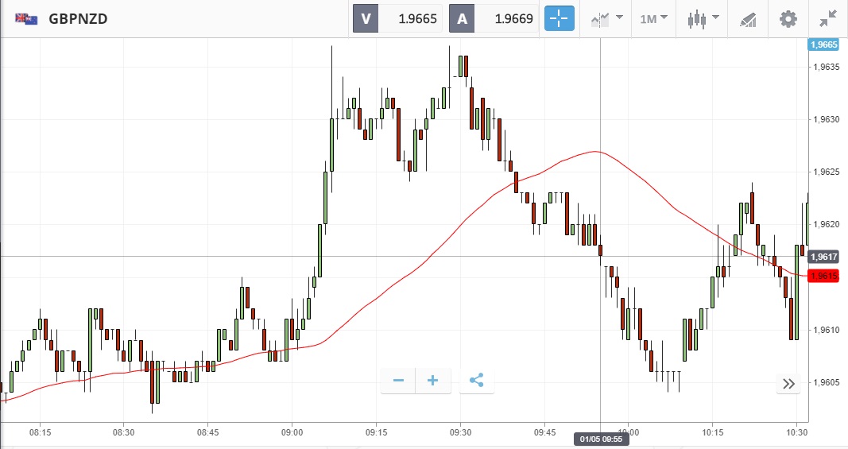
Task: Click the collapse chart arrows icon
Action: 827,18
